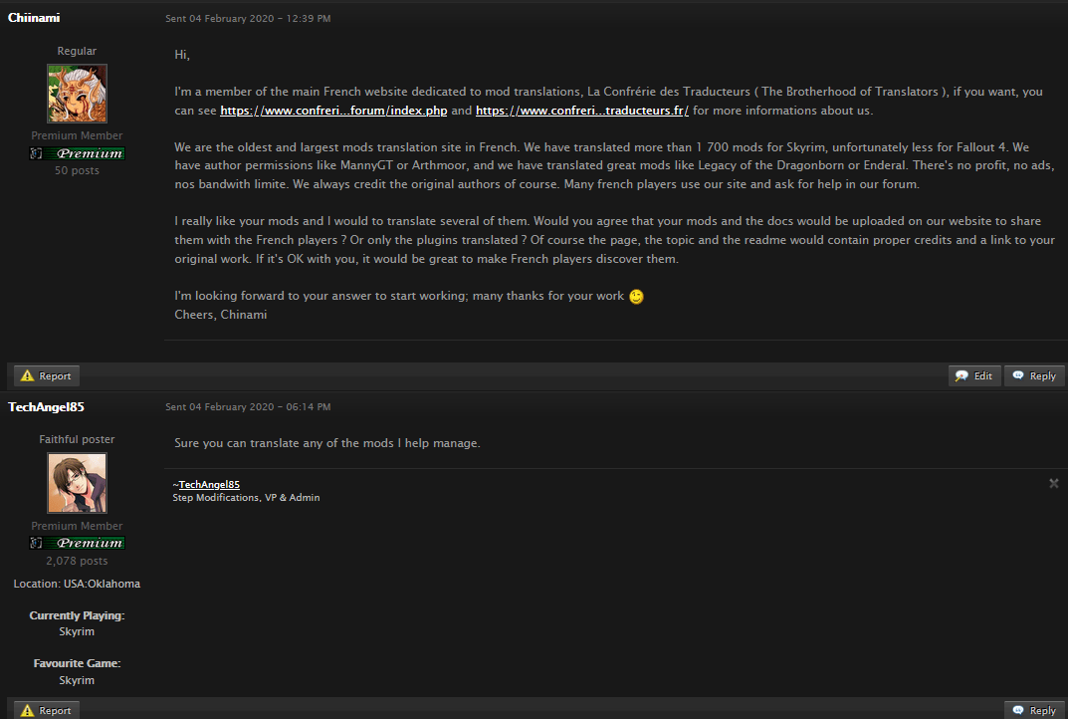Click the warning icon on TechAngel85's Report button
1068x719 pixels.
(27, 710)
